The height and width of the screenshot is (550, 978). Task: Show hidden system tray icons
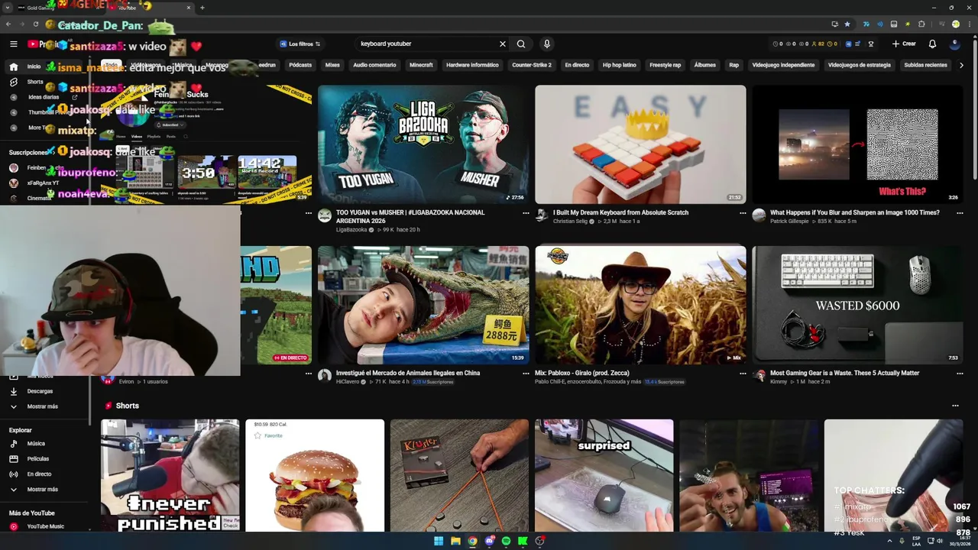pos(889,541)
